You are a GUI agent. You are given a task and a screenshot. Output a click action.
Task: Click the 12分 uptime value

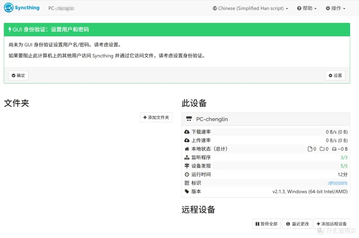coord(342,174)
